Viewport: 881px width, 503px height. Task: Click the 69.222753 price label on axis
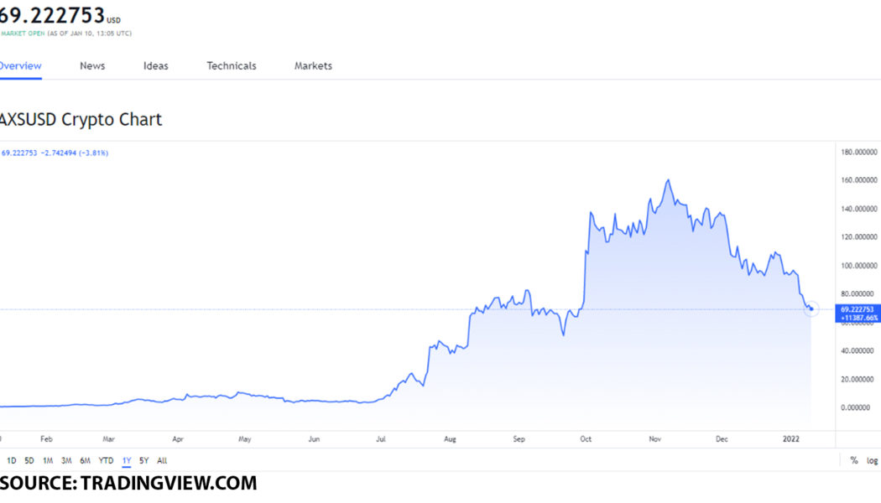coord(858,309)
